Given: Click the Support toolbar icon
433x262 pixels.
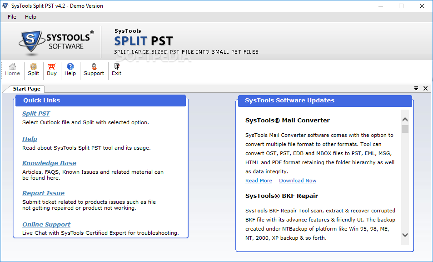Looking at the screenshot, I should (94, 70).
